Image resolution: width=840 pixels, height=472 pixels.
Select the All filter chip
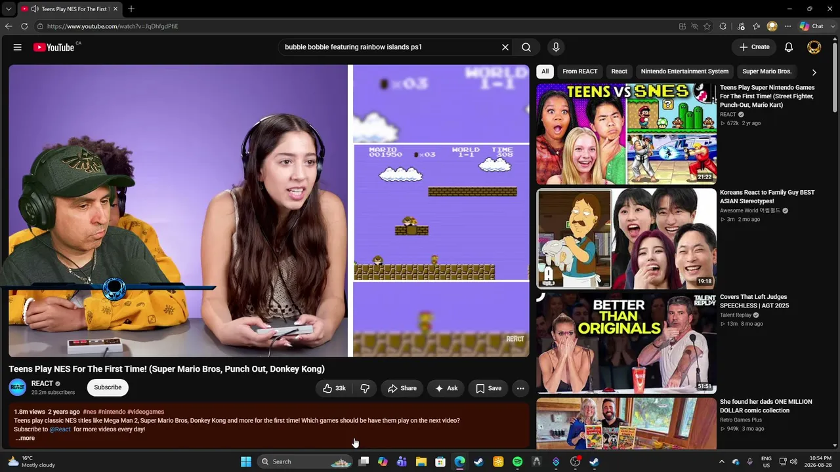tap(545, 71)
